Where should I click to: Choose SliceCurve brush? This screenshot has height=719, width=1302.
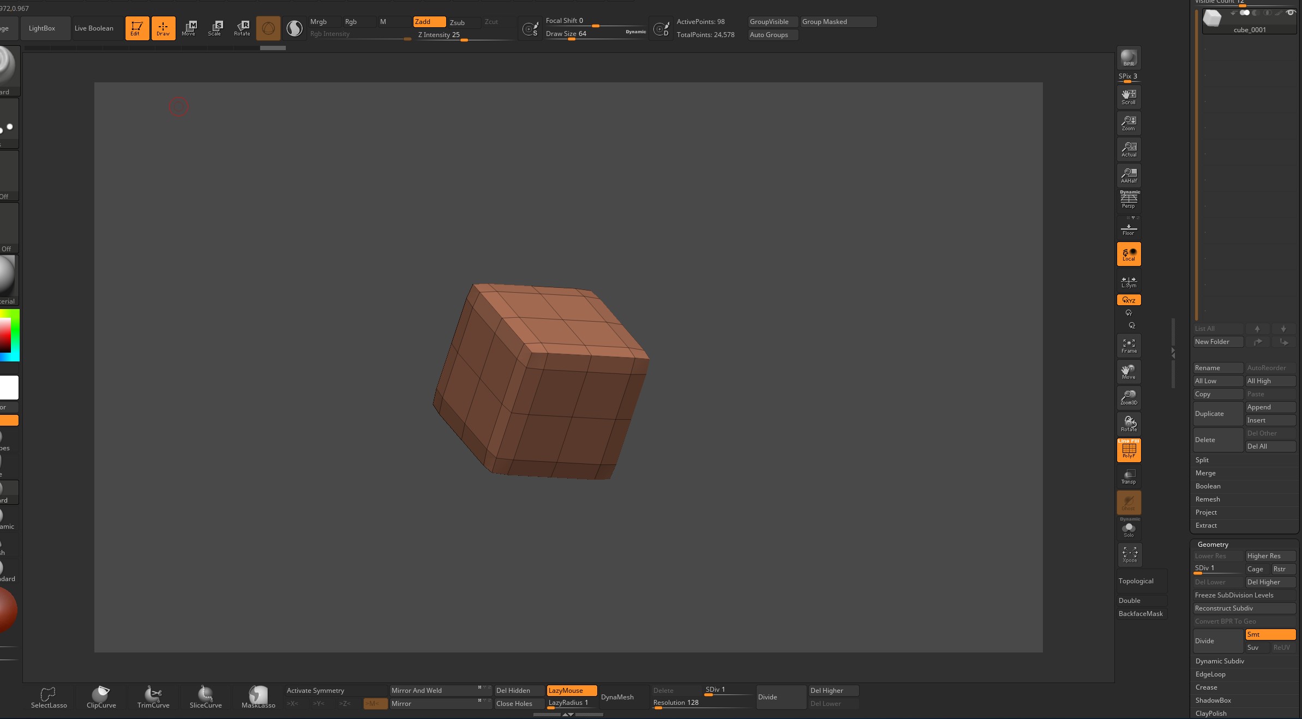click(206, 697)
